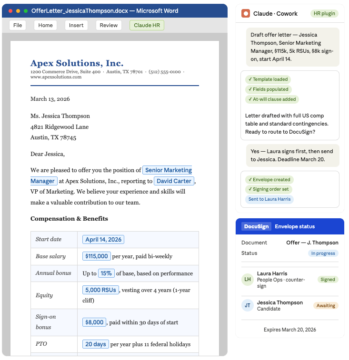Viewport: 349px width, 360px height.
Task: Click the Expires March 20, 2026 text
Action: click(x=289, y=330)
